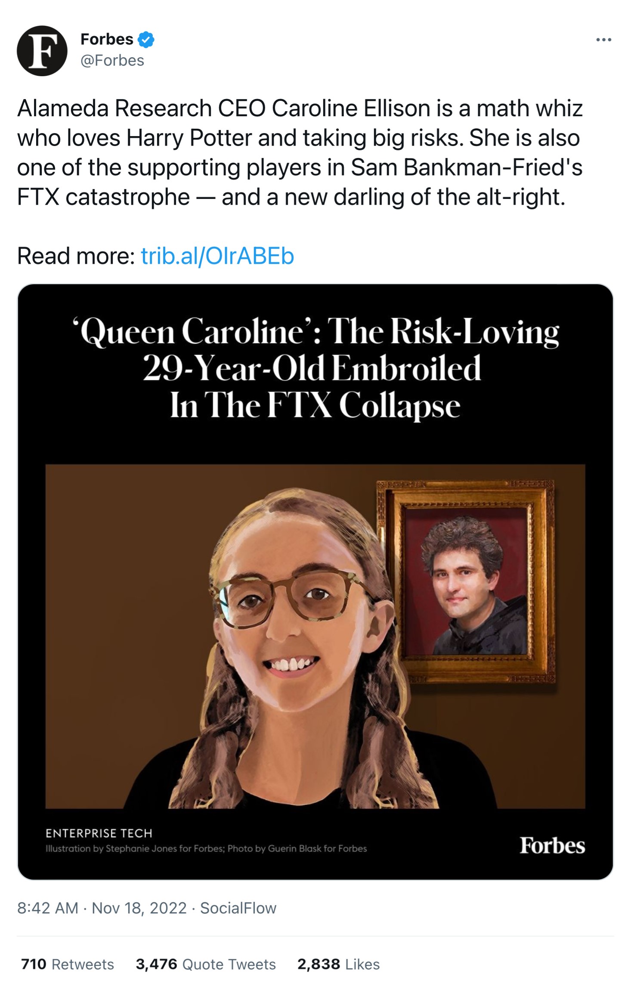Screen dimensions: 628x991
Task: Click the blue verified badge
Action: (146, 40)
